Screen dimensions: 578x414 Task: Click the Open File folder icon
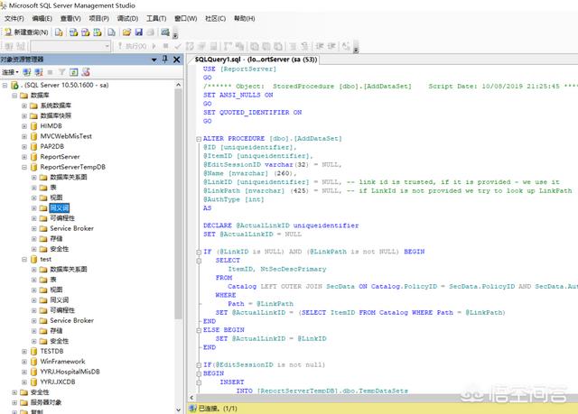pyautogui.click(x=126, y=32)
